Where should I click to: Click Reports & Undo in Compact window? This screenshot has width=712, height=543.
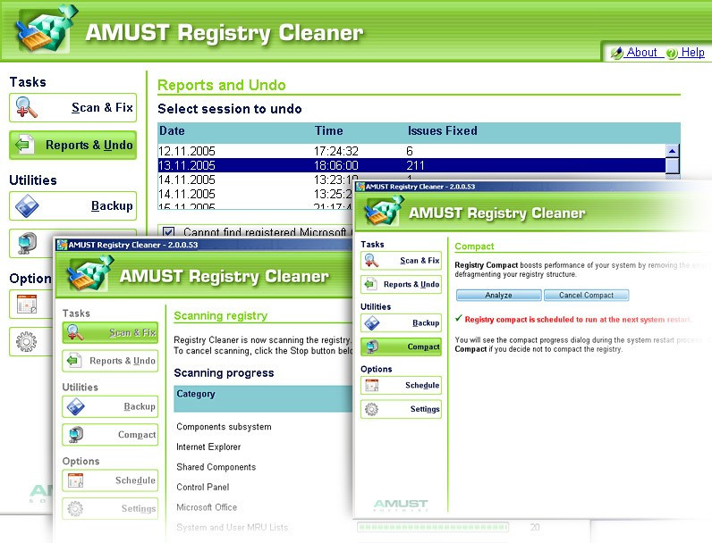click(401, 285)
